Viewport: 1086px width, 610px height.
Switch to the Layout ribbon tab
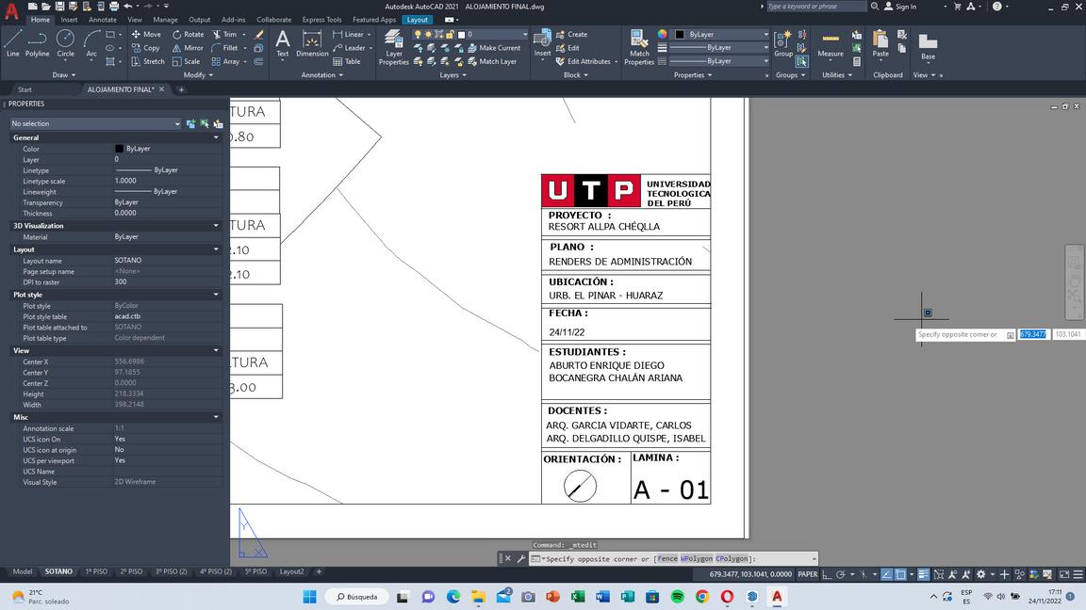coord(417,20)
